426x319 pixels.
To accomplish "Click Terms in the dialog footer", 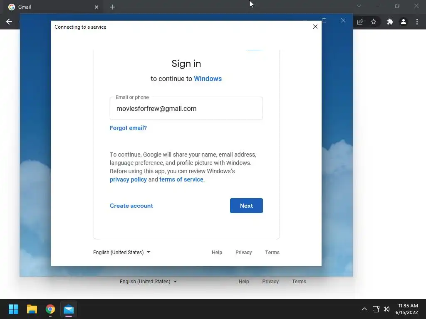I will click(272, 252).
